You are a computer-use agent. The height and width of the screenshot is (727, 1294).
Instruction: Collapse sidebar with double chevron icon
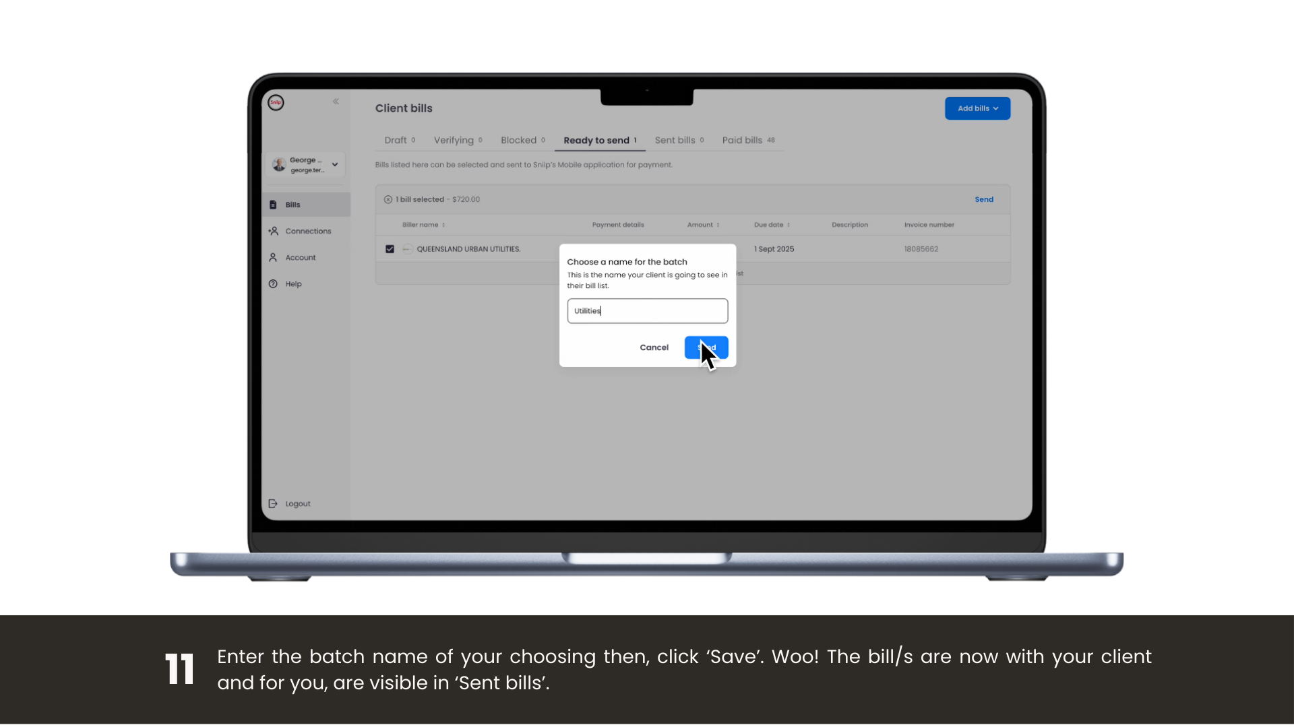(x=336, y=102)
